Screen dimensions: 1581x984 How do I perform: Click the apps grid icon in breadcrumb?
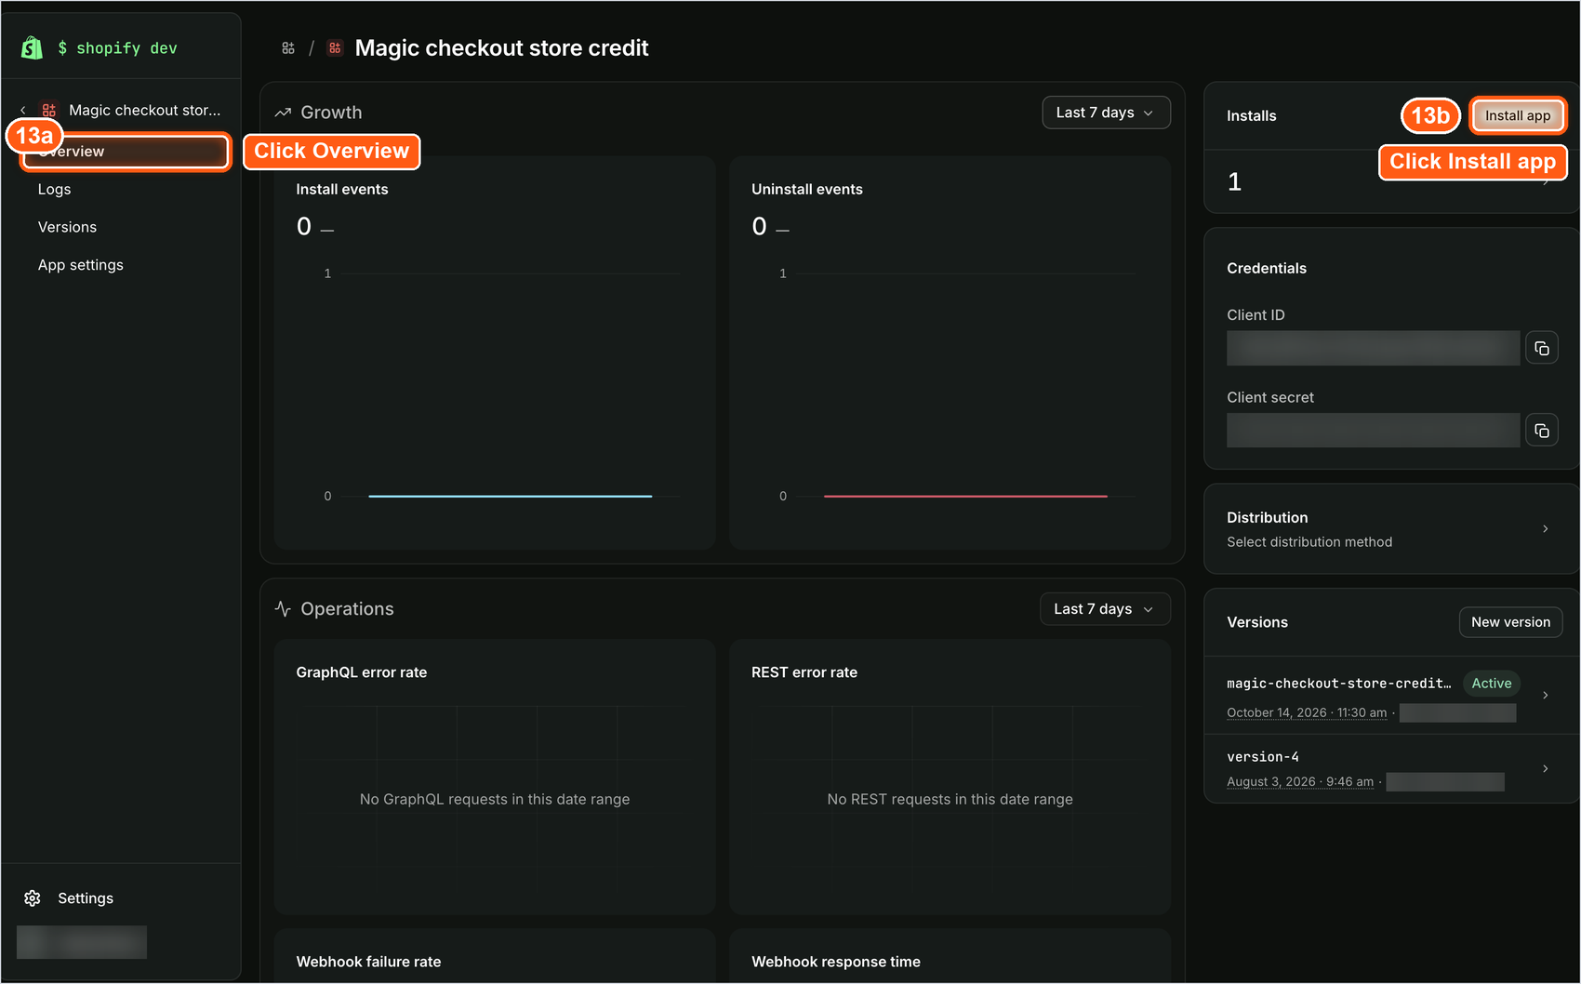coord(288,47)
